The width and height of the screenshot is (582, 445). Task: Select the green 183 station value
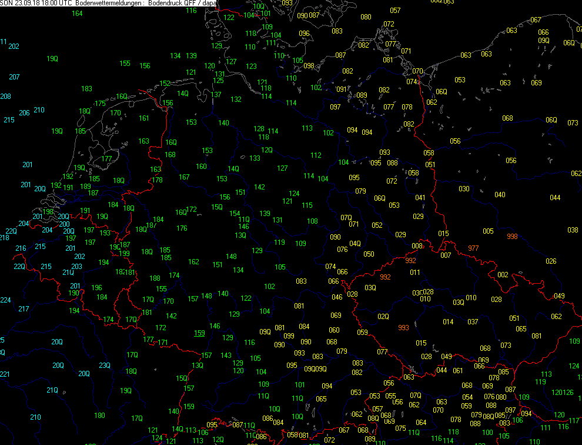[87, 89]
